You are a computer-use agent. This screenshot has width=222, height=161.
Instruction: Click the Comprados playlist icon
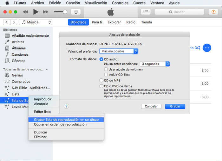click(7, 82)
